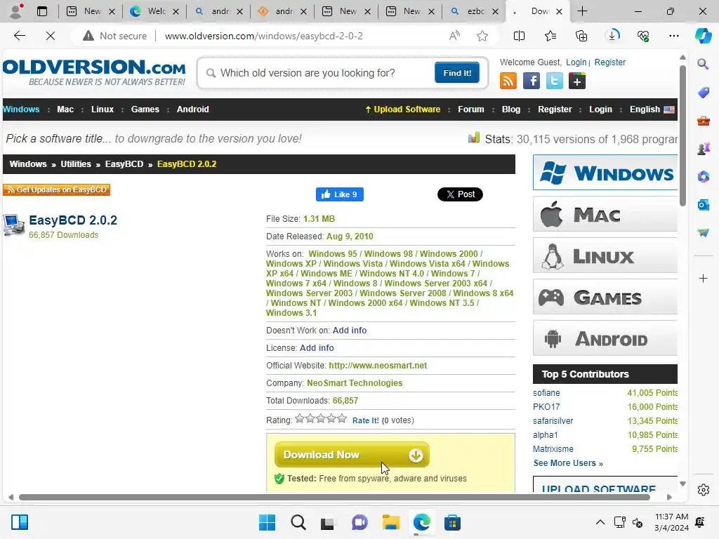Click the Utilities breadcrumb
Screen dimensions: 719x539
[x=76, y=164]
